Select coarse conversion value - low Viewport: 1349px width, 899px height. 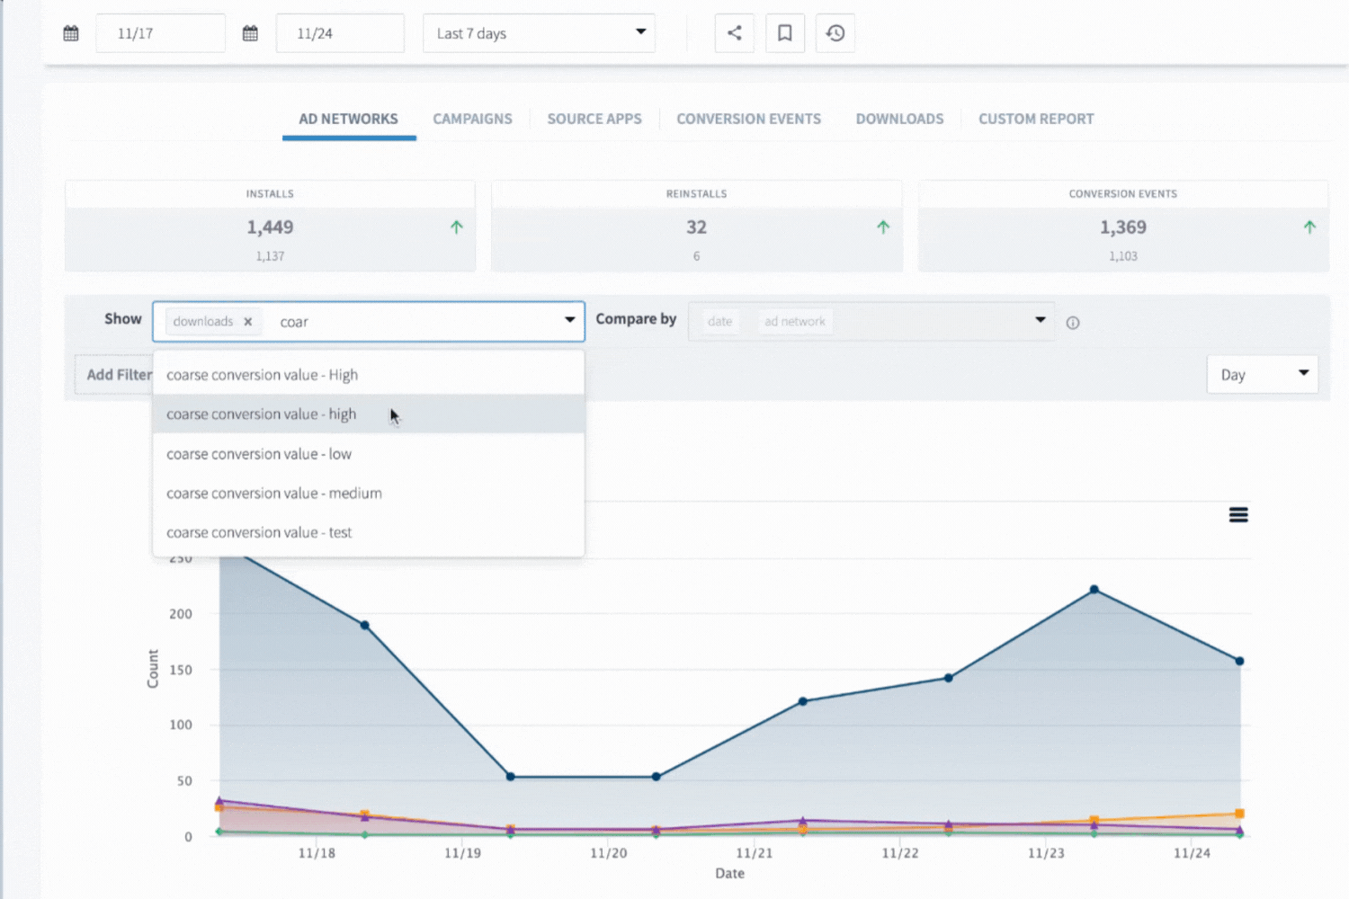259,454
